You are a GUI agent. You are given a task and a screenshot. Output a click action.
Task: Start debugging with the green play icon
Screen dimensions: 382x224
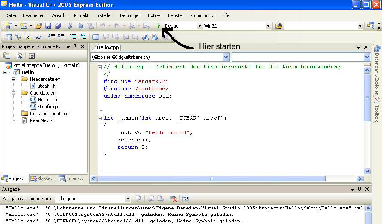tap(159, 26)
